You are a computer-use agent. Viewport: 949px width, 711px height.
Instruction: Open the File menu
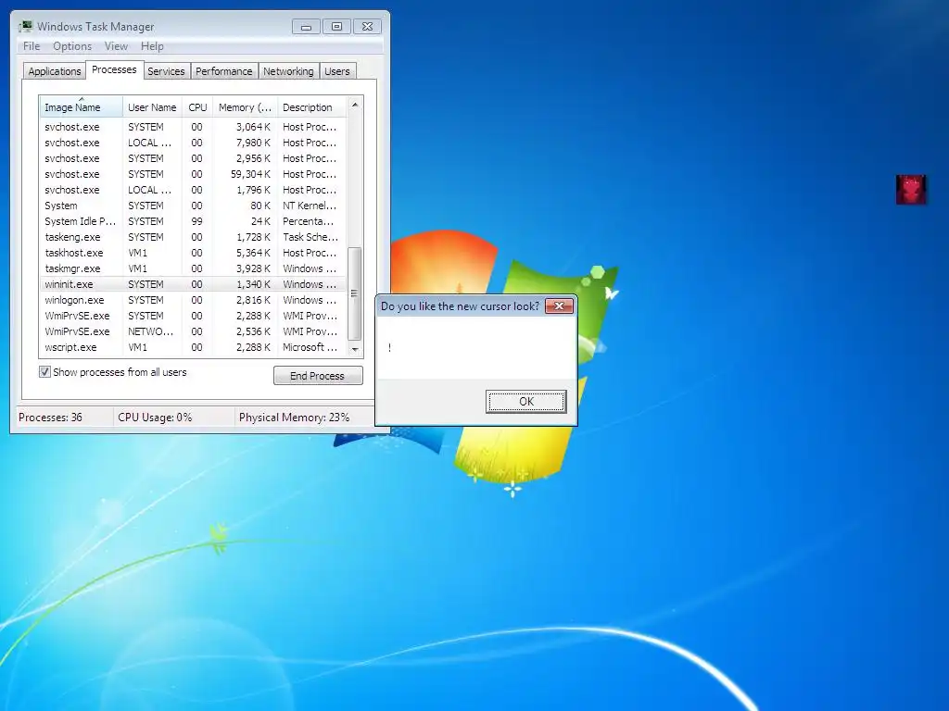[32, 46]
